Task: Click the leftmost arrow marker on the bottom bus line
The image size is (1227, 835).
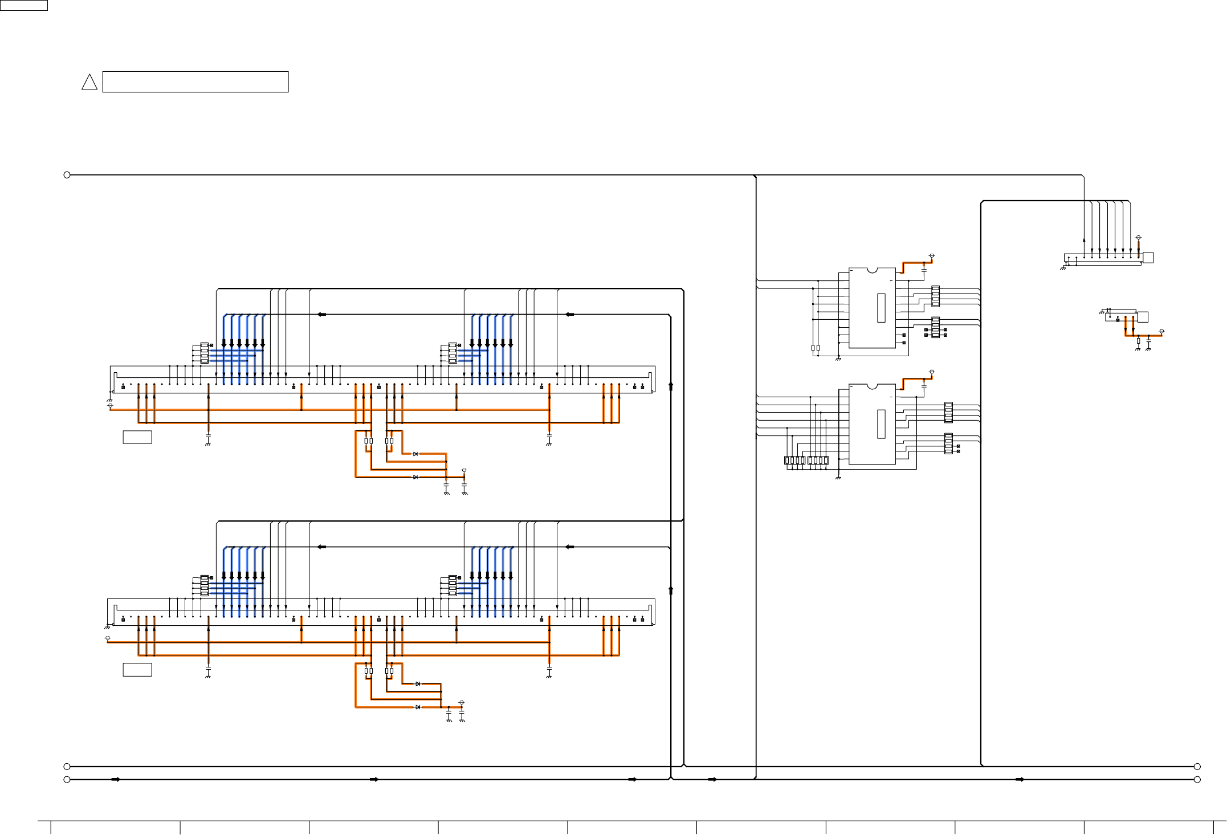Action: [116, 779]
